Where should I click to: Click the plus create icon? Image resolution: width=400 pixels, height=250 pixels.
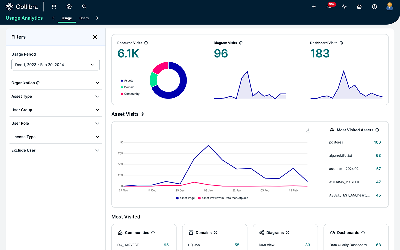pyautogui.click(x=314, y=7)
